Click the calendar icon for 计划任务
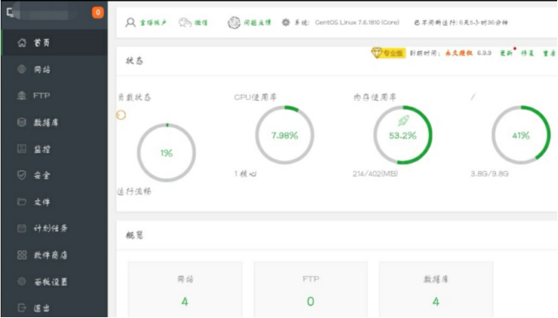Image resolution: width=558 pixels, height=318 pixels. tap(22, 228)
